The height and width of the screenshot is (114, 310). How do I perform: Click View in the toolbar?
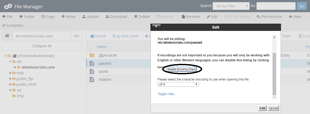pos(295,17)
